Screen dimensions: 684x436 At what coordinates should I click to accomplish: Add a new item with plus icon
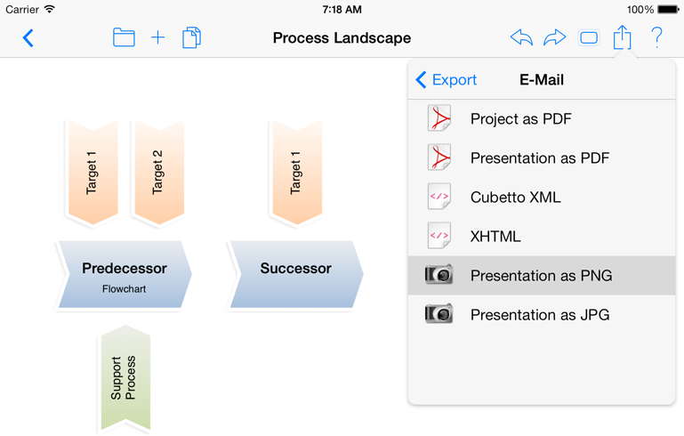[157, 37]
